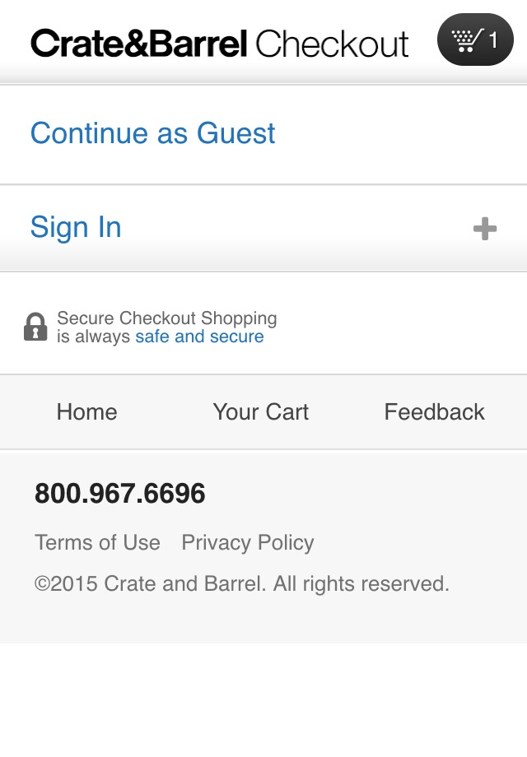Click the padlock secure checkout icon
The height and width of the screenshot is (757, 527).
(36, 327)
